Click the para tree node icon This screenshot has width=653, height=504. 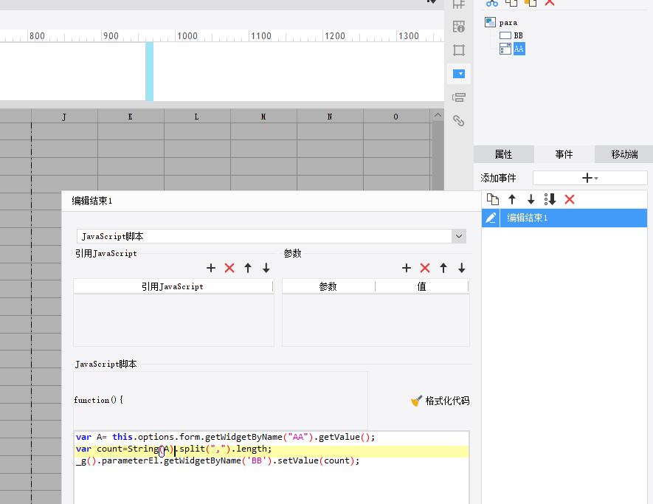[490, 22]
